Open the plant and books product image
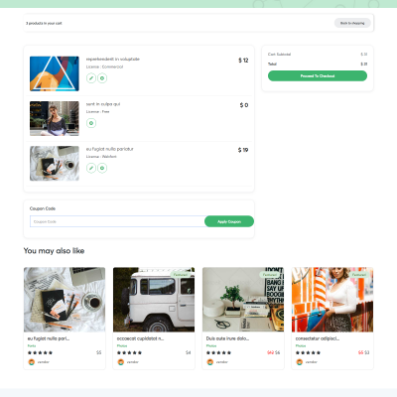Image resolution: width=397 pixels, height=397 pixels. point(243,300)
